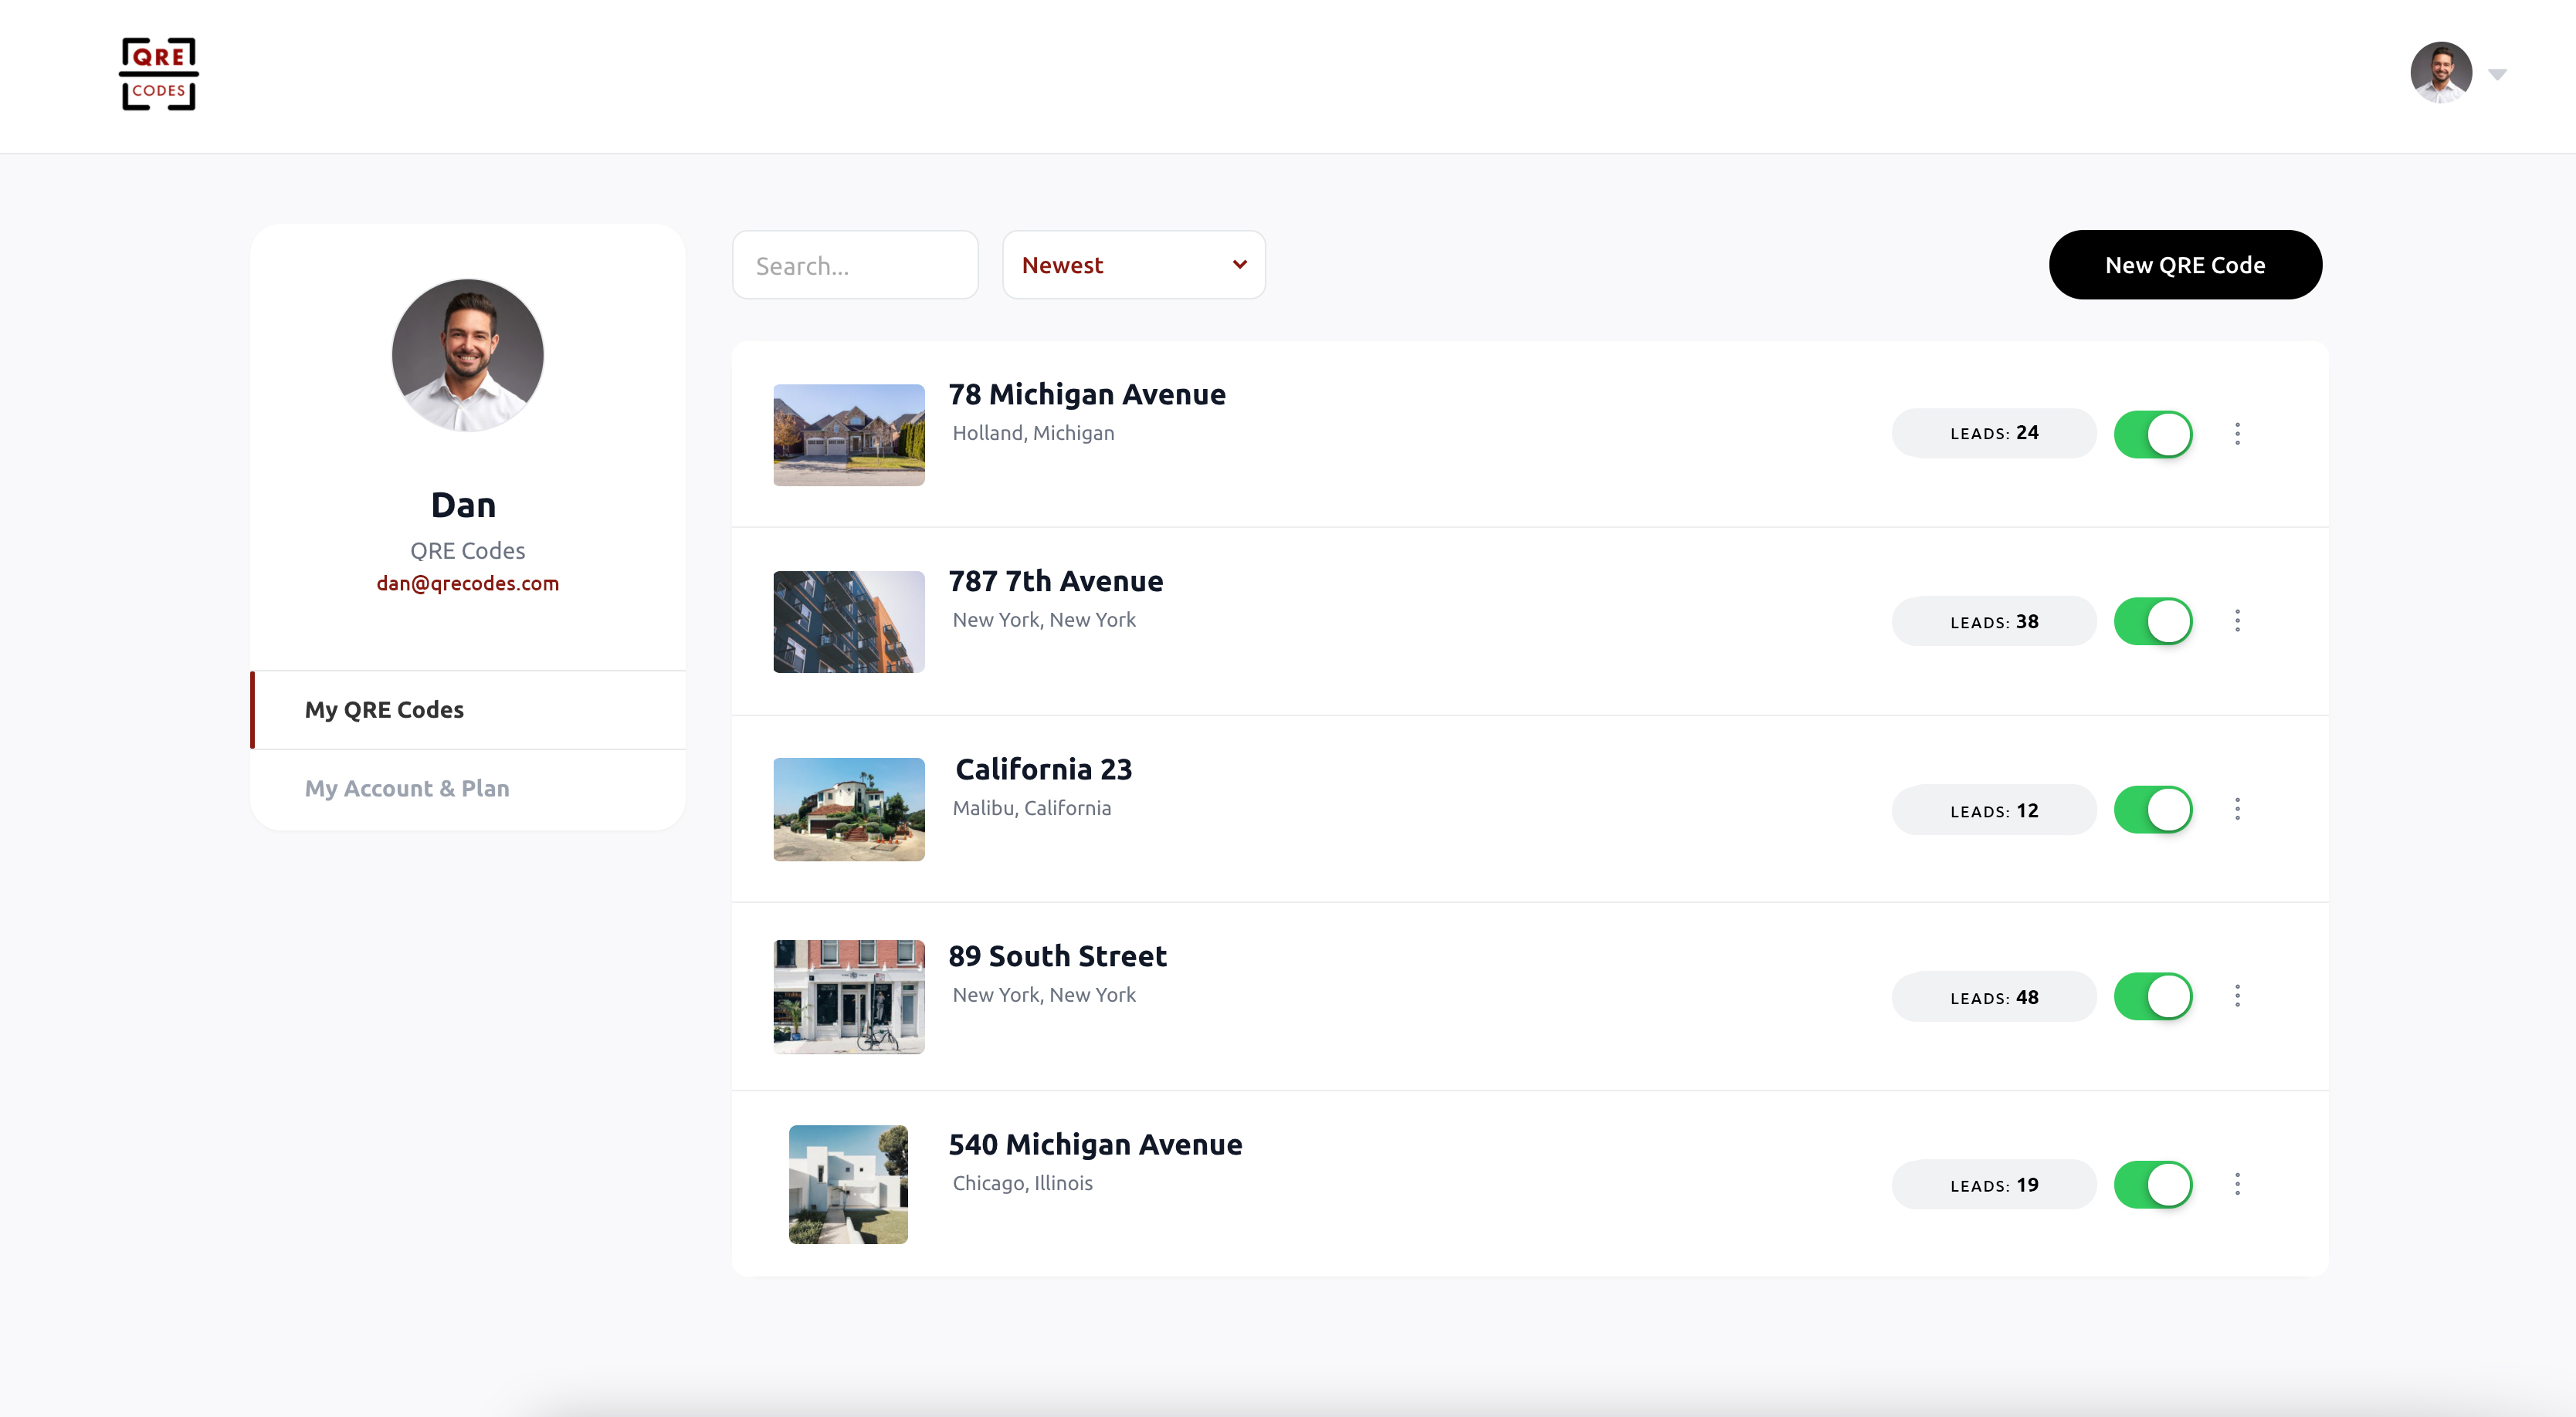Click Dan's large profile photo in sidebar
The image size is (2576, 1417).
pos(467,355)
